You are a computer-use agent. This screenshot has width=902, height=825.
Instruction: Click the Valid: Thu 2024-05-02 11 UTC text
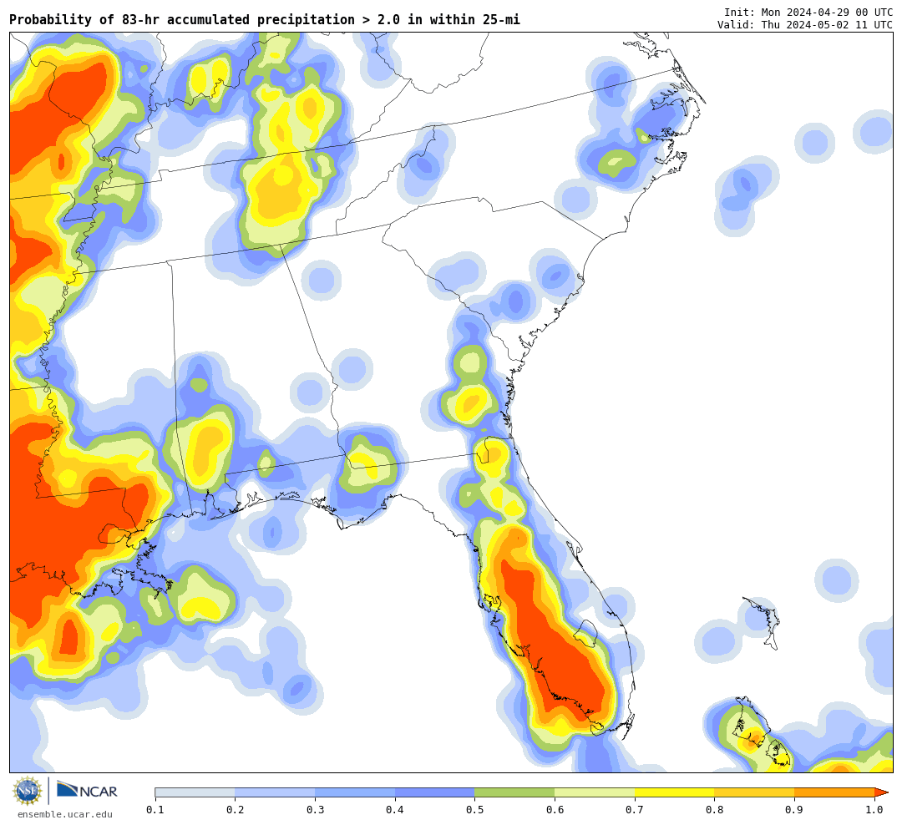(x=805, y=25)
